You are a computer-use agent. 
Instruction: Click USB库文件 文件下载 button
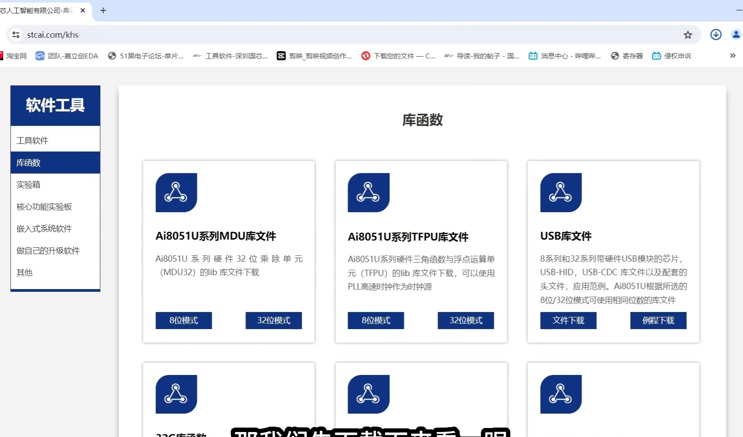[x=568, y=320]
